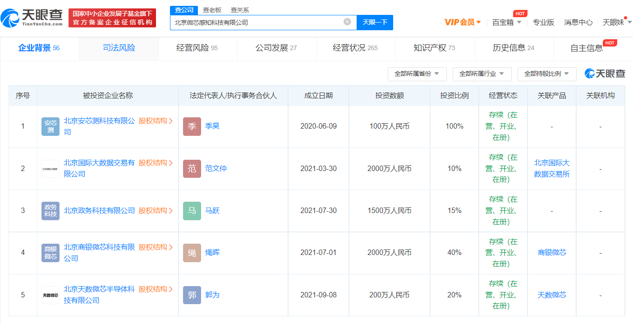The image size is (633, 324).
Task: Expand the VIP会员 menu
Action: coord(463,22)
